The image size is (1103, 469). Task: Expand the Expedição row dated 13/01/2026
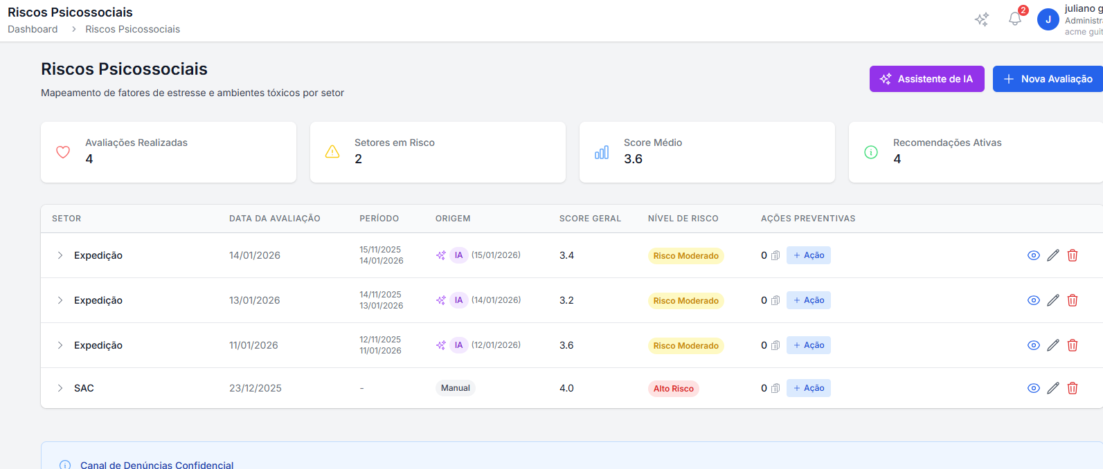[x=60, y=300]
